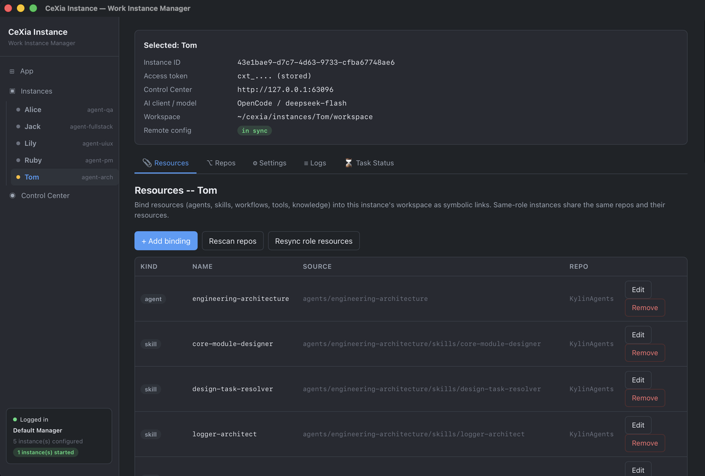705x476 pixels.
Task: Click the '1 instance(s) started' badge
Action: (x=45, y=452)
